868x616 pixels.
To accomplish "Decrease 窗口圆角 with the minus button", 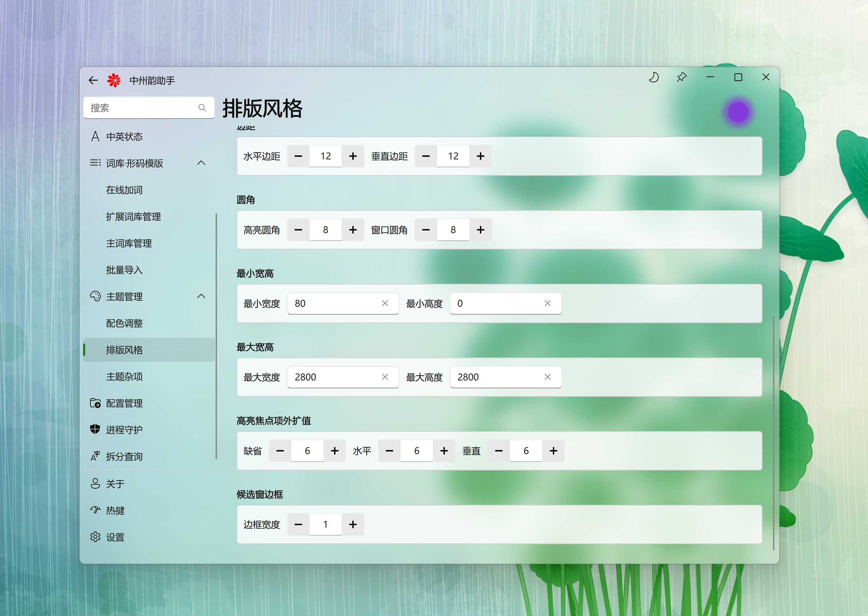I will pyautogui.click(x=426, y=230).
